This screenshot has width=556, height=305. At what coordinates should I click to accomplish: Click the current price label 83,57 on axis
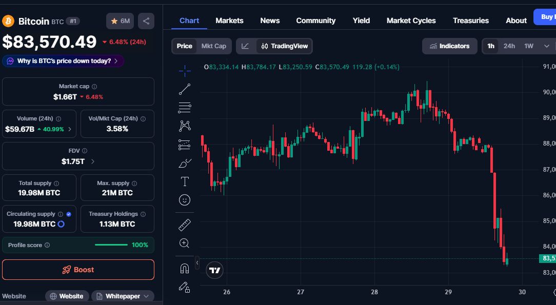pos(547,258)
